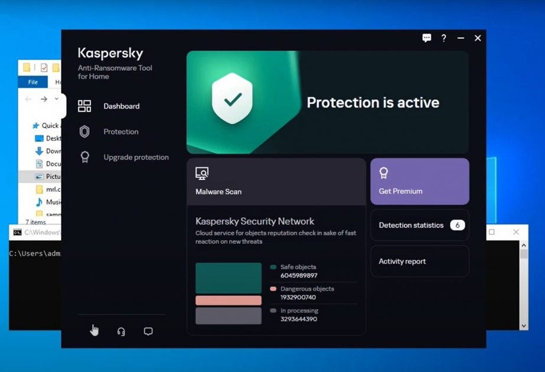Select Music in File Explorer navigation pane

click(48, 202)
